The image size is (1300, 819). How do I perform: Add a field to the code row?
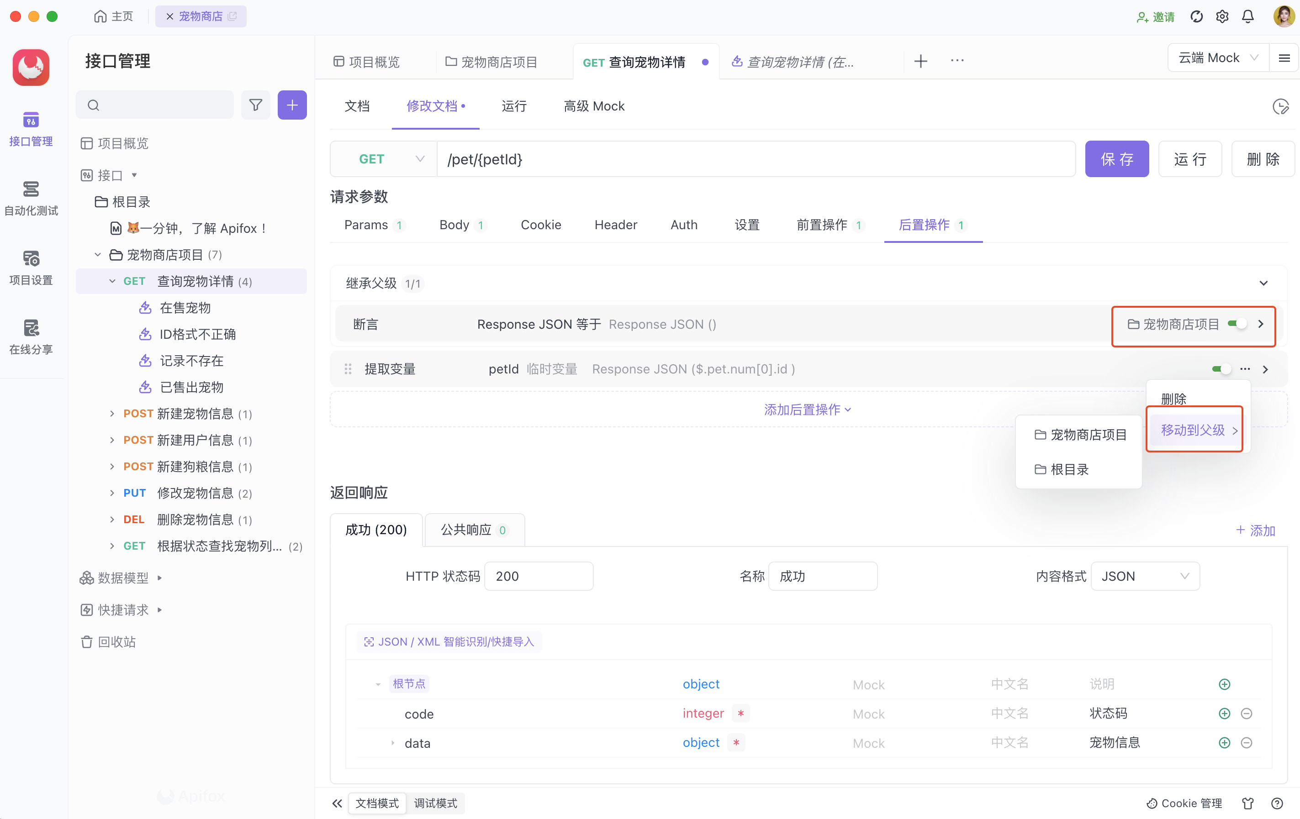click(x=1225, y=713)
